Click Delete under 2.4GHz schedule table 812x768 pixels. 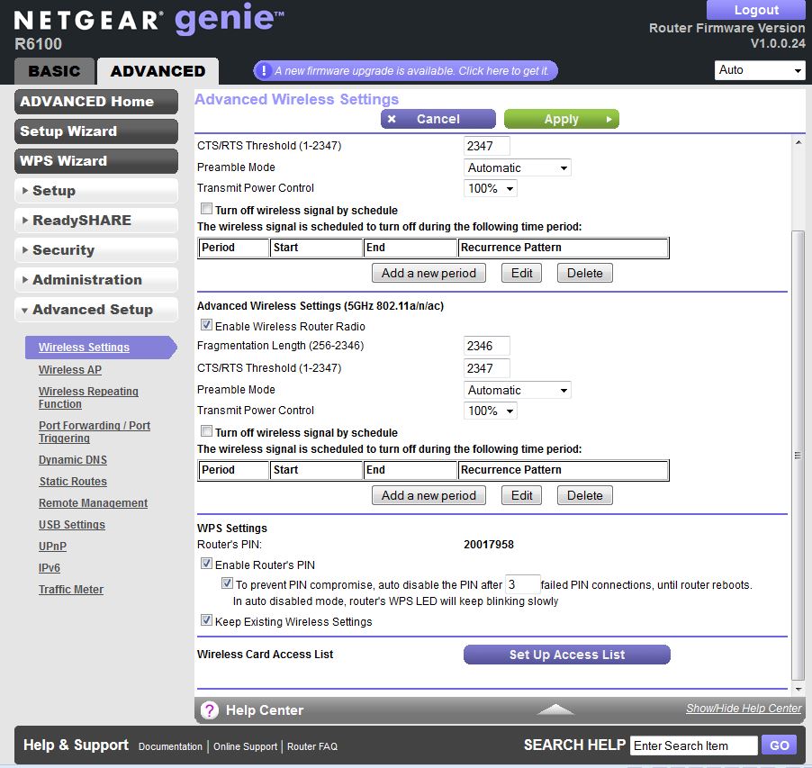[584, 273]
